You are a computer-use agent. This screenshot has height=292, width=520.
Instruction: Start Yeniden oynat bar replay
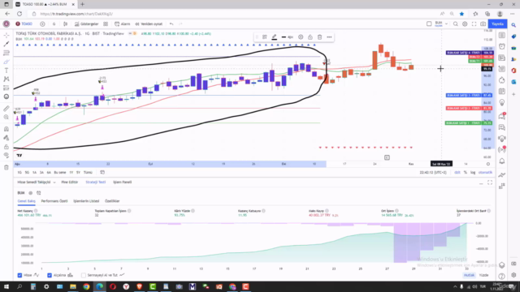(149, 24)
